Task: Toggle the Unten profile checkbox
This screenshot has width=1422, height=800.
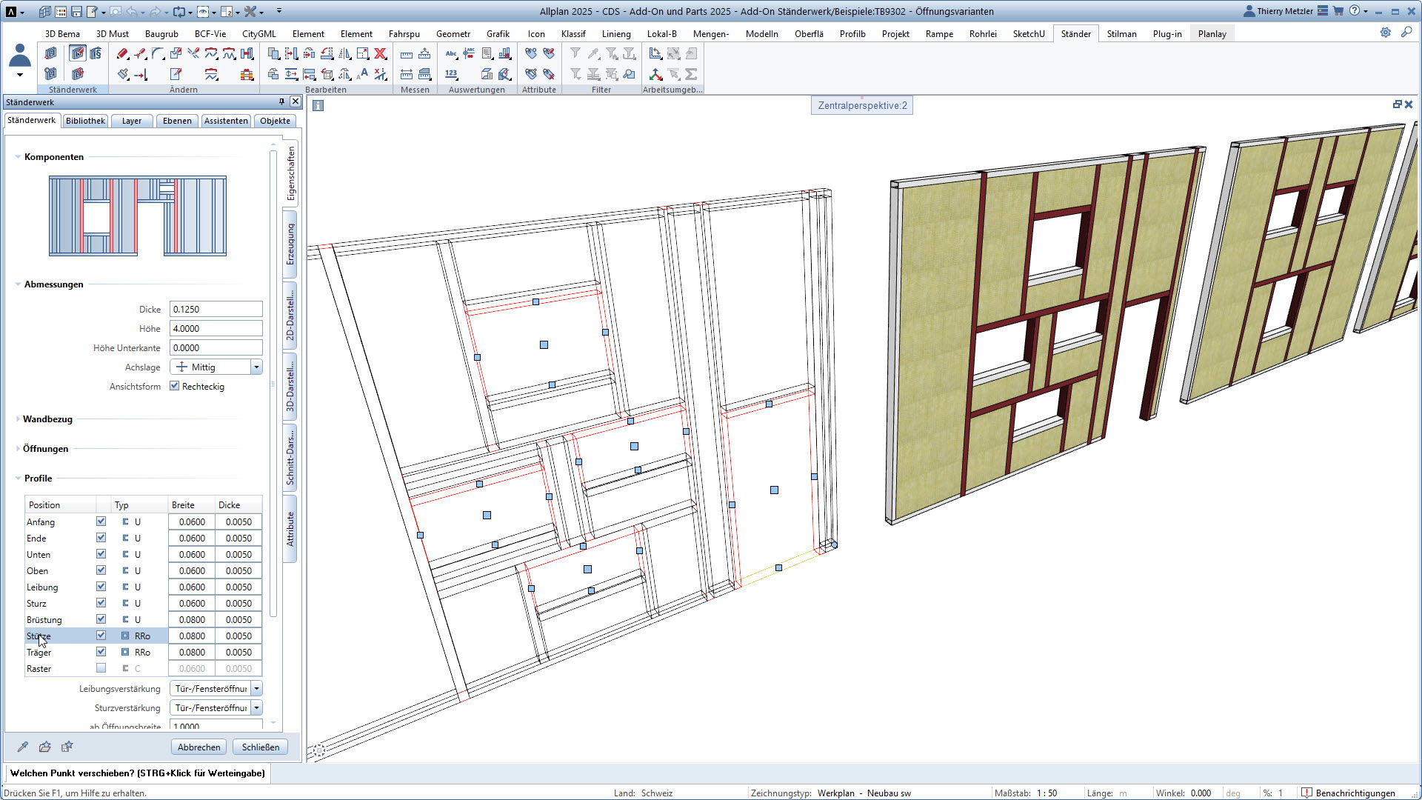Action: [101, 554]
